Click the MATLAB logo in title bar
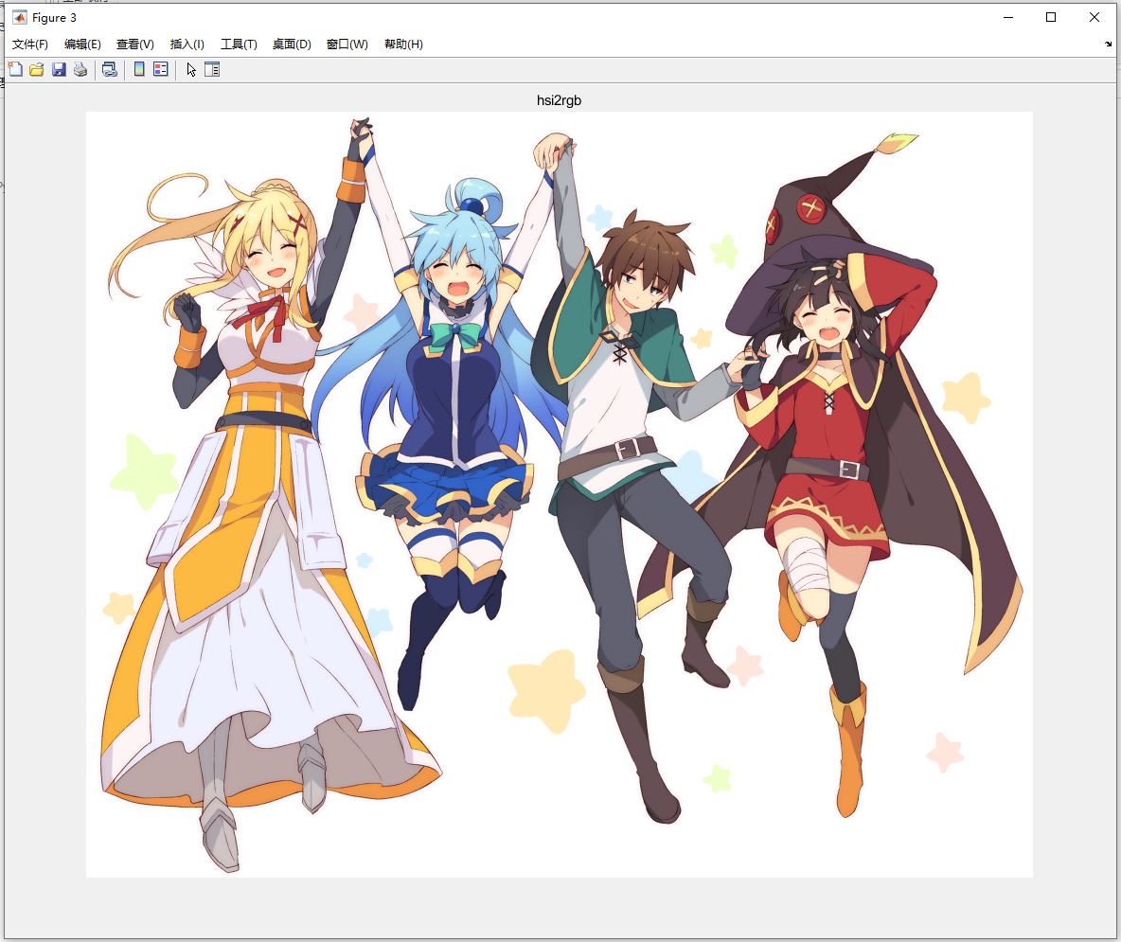This screenshot has width=1121, height=942. [19, 17]
